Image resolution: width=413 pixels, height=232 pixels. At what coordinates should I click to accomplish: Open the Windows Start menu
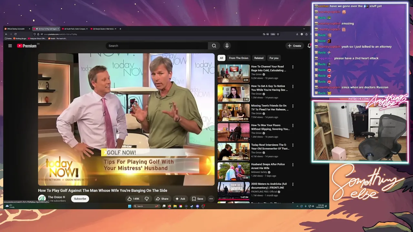tap(129, 206)
